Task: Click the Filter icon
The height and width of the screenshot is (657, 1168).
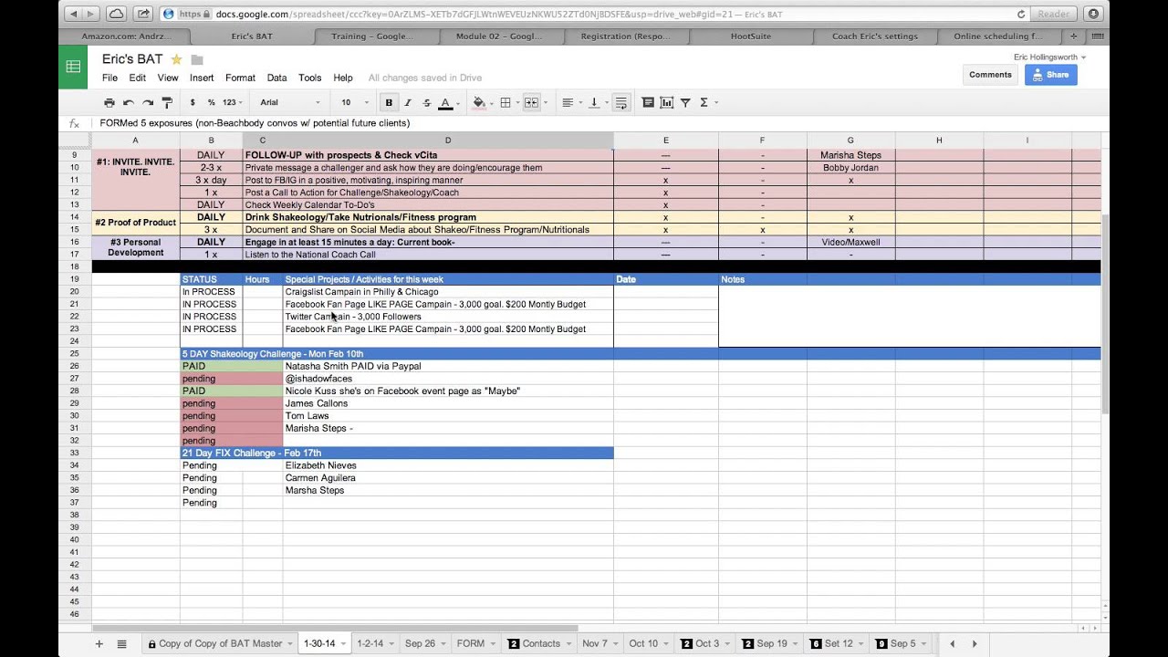Action: click(685, 103)
